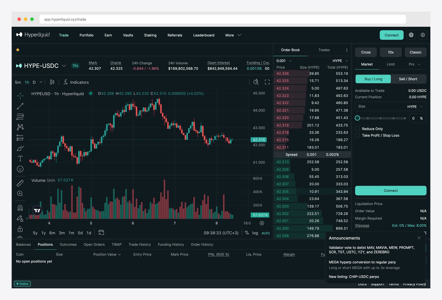Select the Fibonacci retracement lines tool

click(20, 117)
